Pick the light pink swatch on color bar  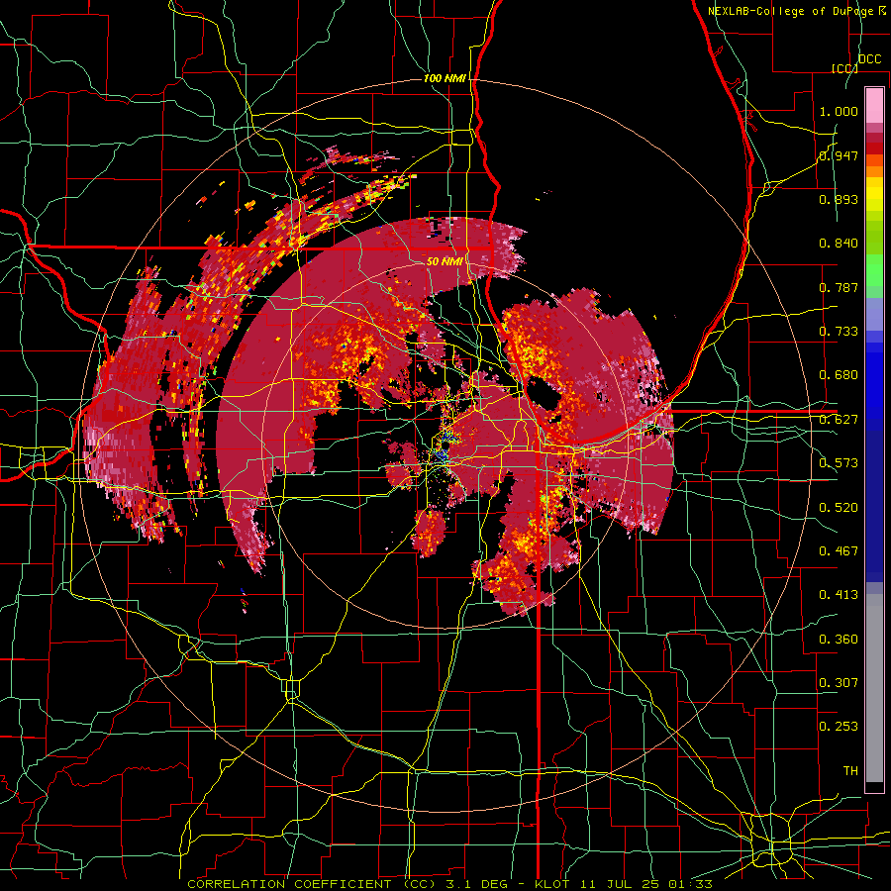pyautogui.click(x=874, y=105)
